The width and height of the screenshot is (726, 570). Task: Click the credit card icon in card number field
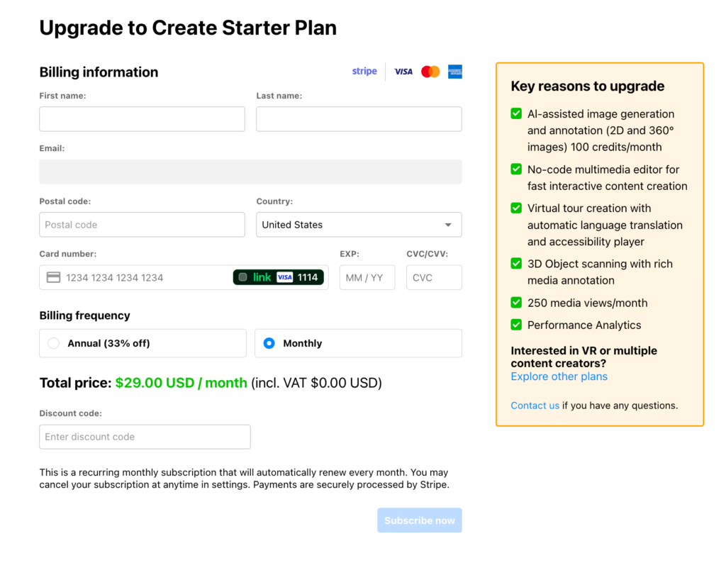pos(53,278)
